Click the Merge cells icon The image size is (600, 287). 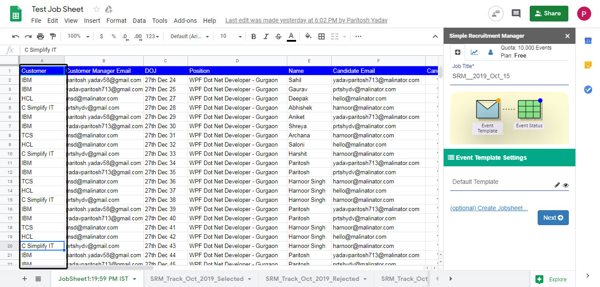click(x=335, y=36)
